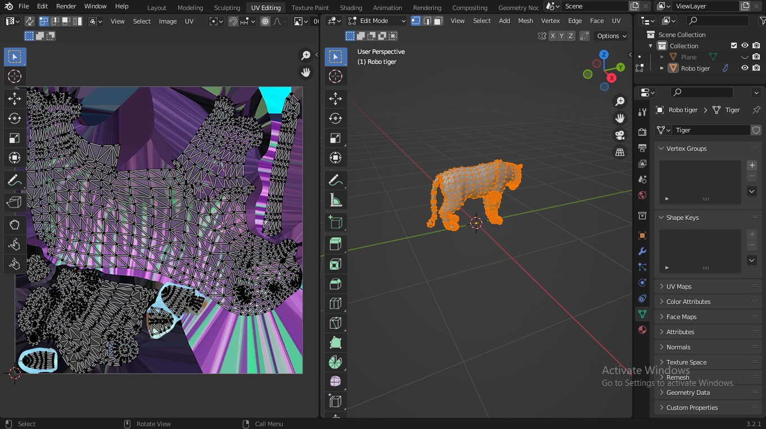Select the Rip Region tool in UV editor
The image size is (766, 429).
[x=15, y=202]
